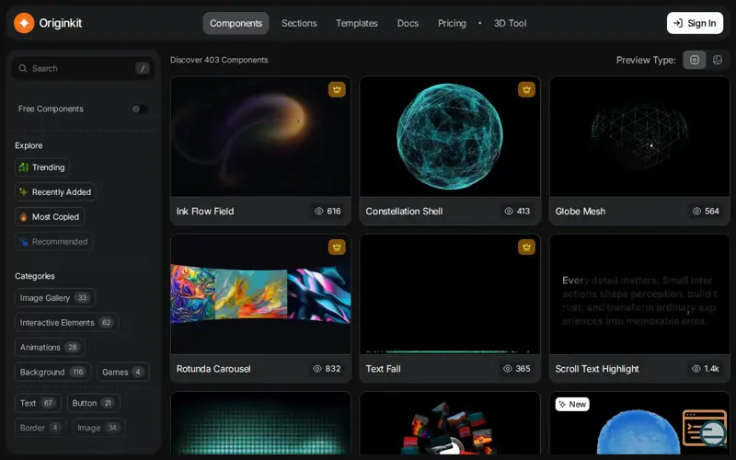Show Most Copied components
Screen dimensions: 736x460
point(50,217)
